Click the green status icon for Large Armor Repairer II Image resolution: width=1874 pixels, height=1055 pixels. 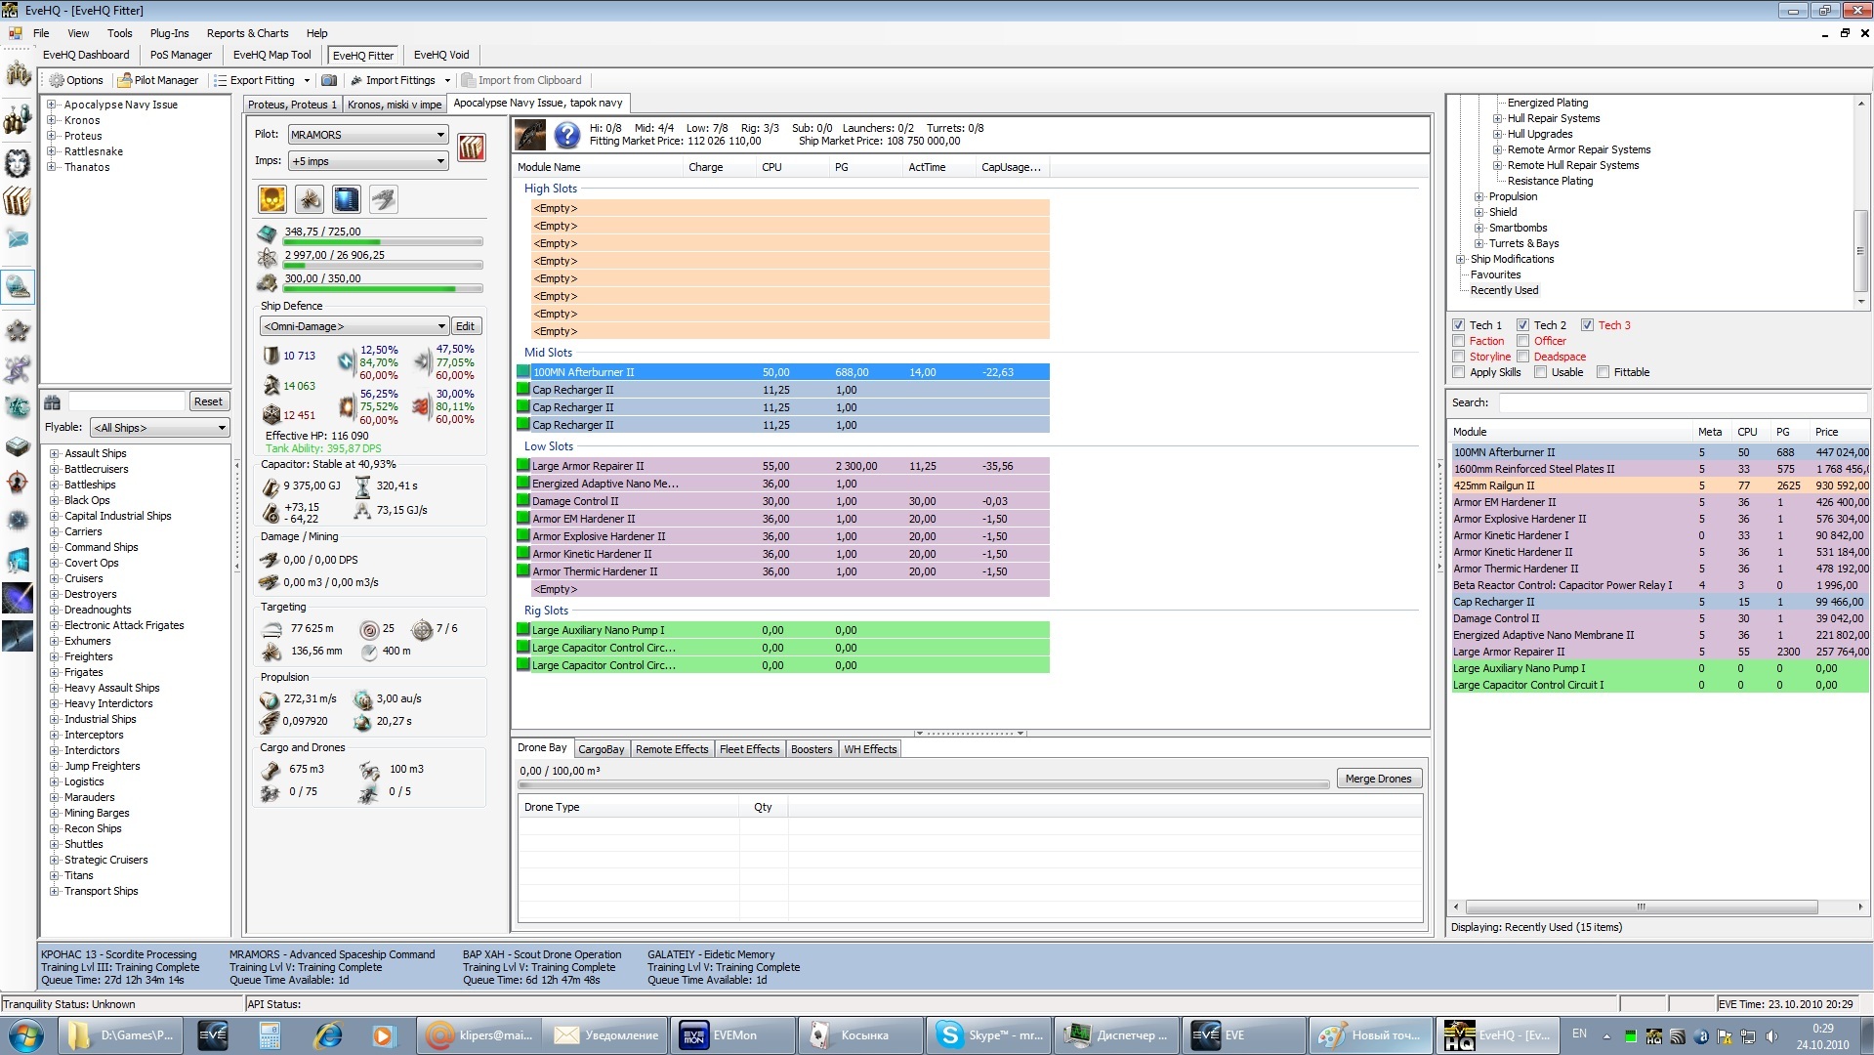523,466
